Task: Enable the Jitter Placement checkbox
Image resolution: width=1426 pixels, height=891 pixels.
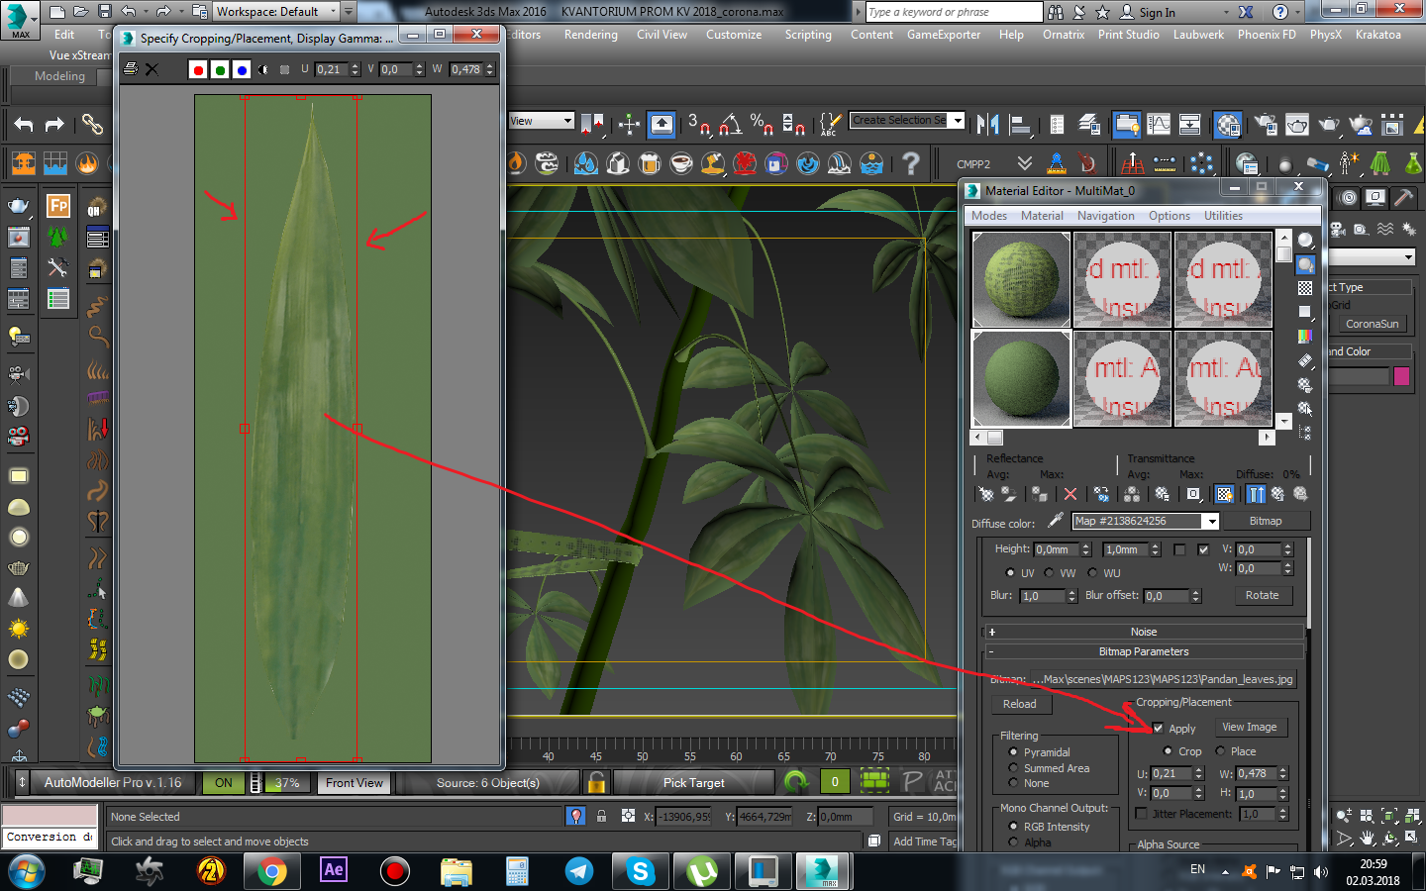Action: click(x=1142, y=814)
